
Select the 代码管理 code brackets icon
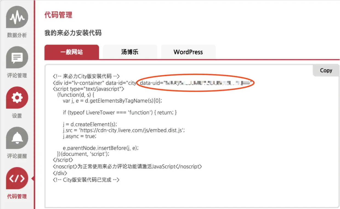[x=17, y=179]
